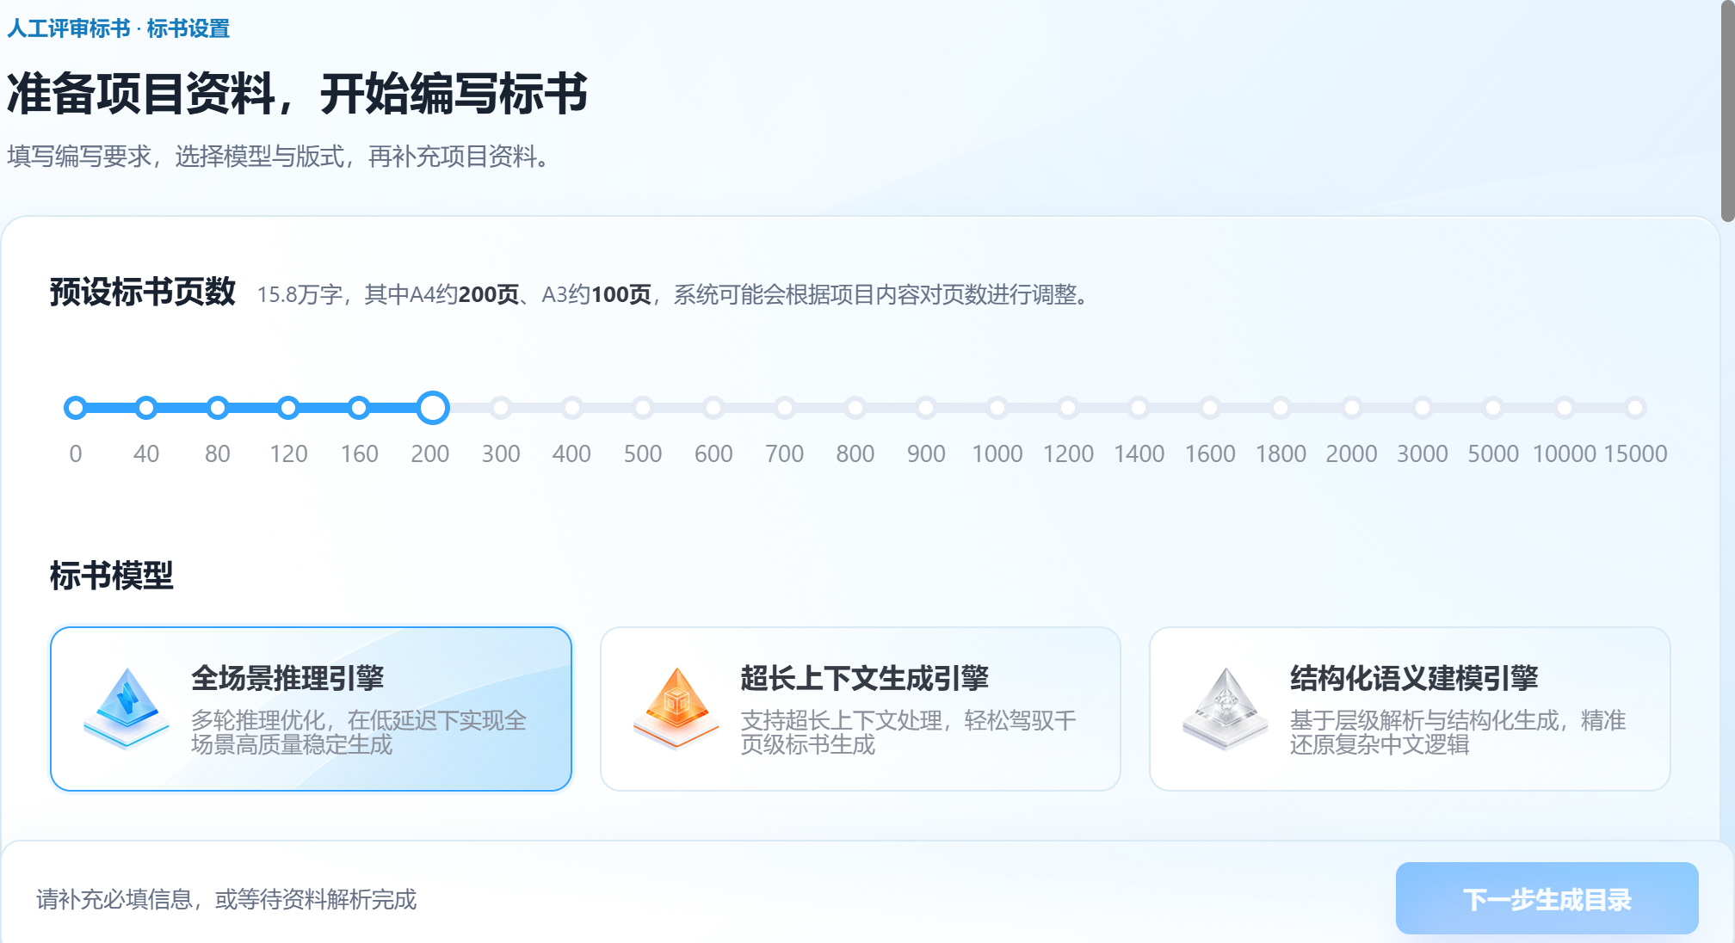The height and width of the screenshot is (943, 1735).
Task: Select the 结构化语义建模引擎 model card
Action: tap(1410, 709)
